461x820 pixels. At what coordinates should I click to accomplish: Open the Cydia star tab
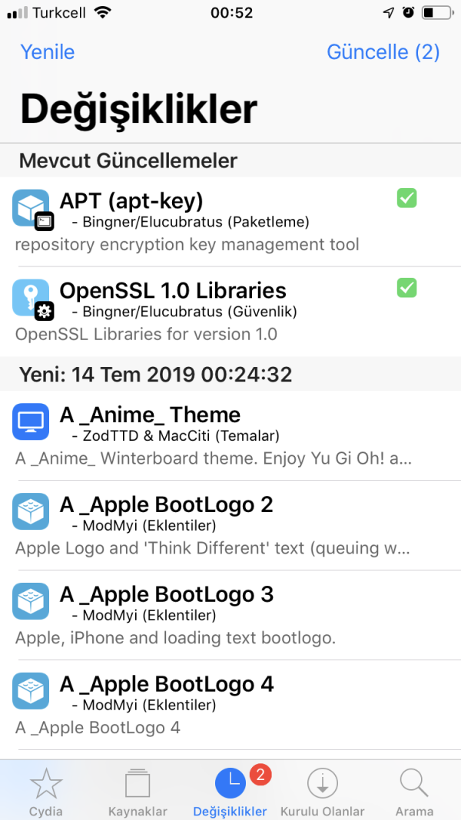[46, 791]
